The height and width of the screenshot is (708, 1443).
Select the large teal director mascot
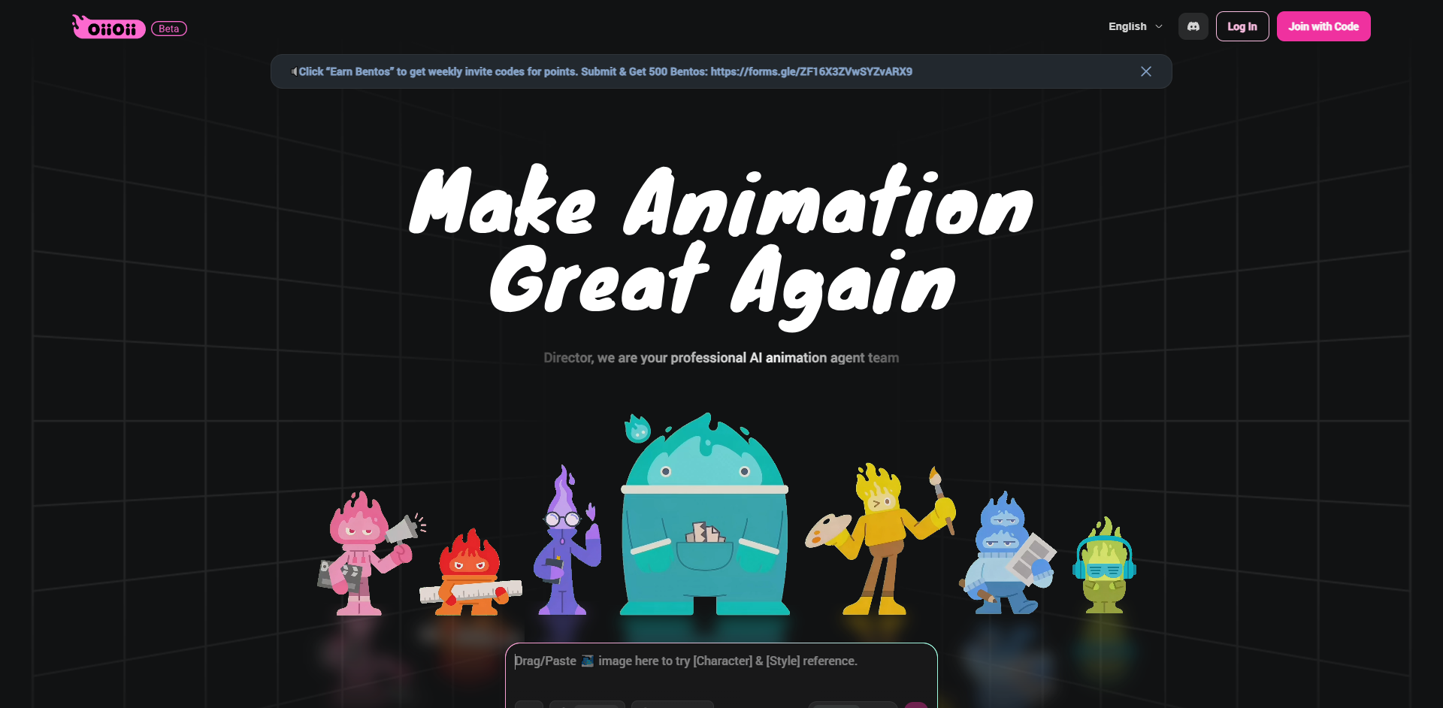click(x=703, y=519)
